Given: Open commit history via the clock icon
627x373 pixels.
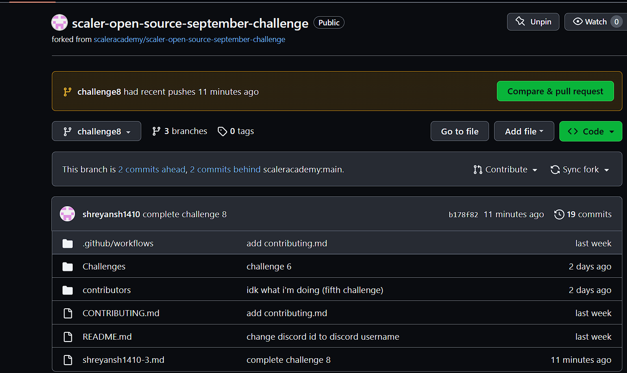Looking at the screenshot, I should 559,214.
